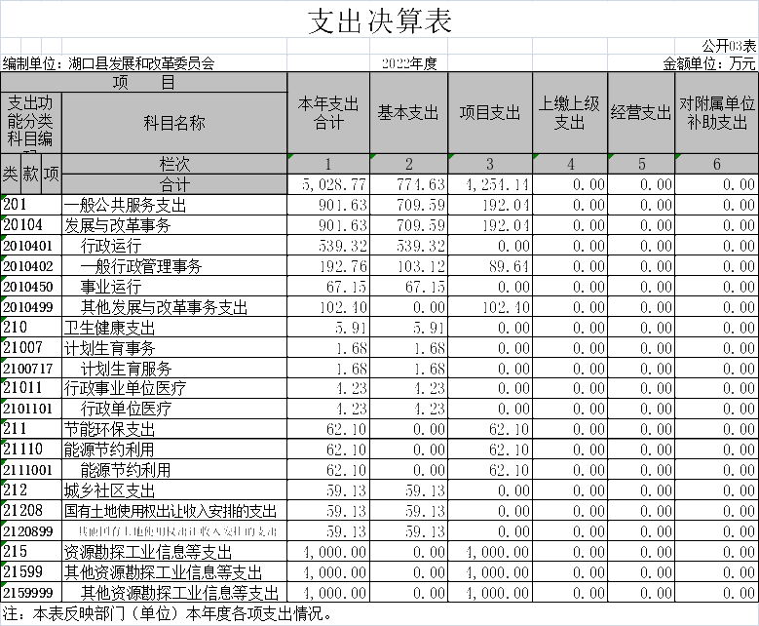Select the 对附属单位补助支出 column header
Viewport: 759px width, 626px height.
pyautogui.click(x=716, y=113)
